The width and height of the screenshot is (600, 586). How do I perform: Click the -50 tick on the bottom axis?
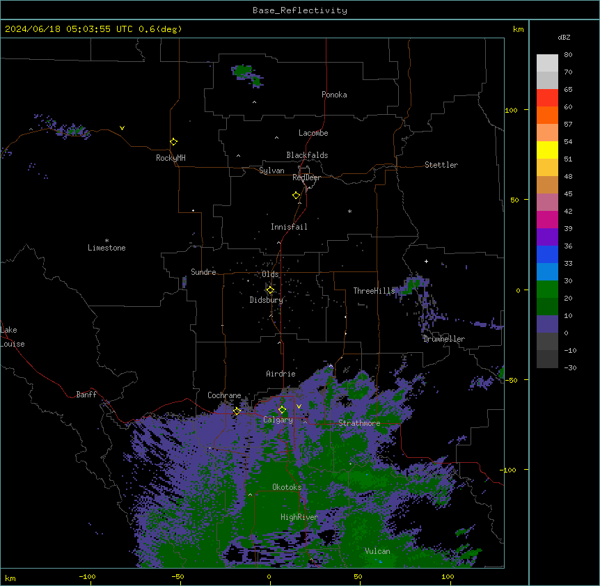pyautogui.click(x=177, y=576)
